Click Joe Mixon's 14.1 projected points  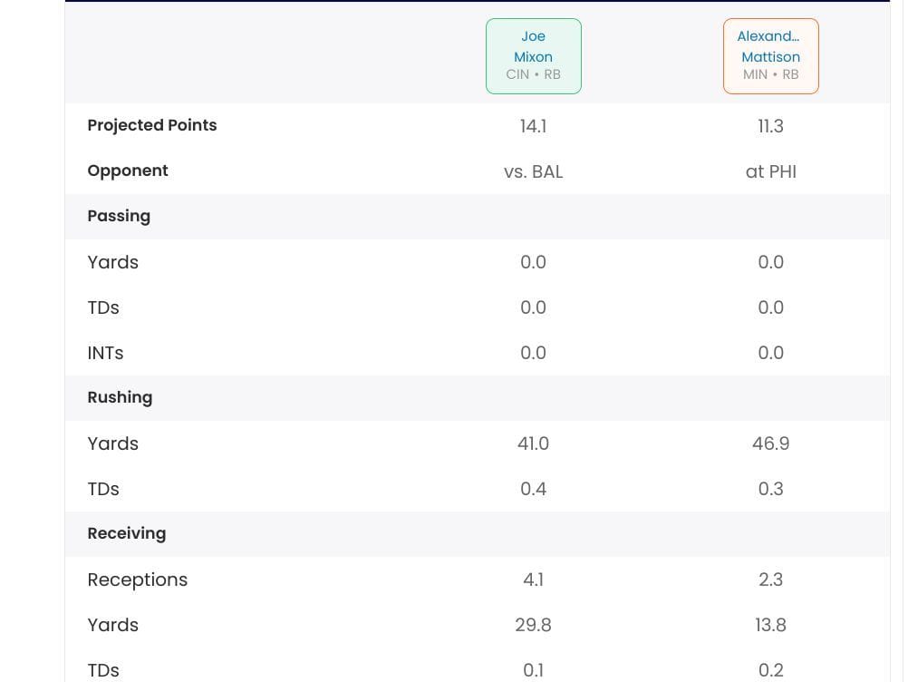(533, 126)
